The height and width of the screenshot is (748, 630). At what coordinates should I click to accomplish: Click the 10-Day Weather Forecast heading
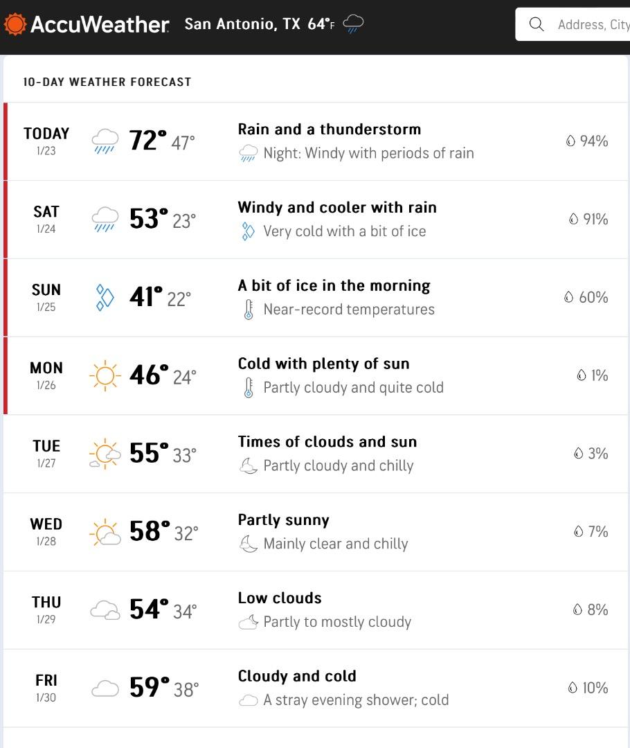[107, 82]
